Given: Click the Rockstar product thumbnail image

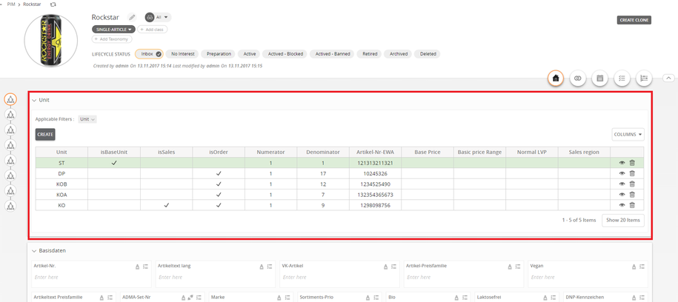Looking at the screenshot, I should click(51, 41).
